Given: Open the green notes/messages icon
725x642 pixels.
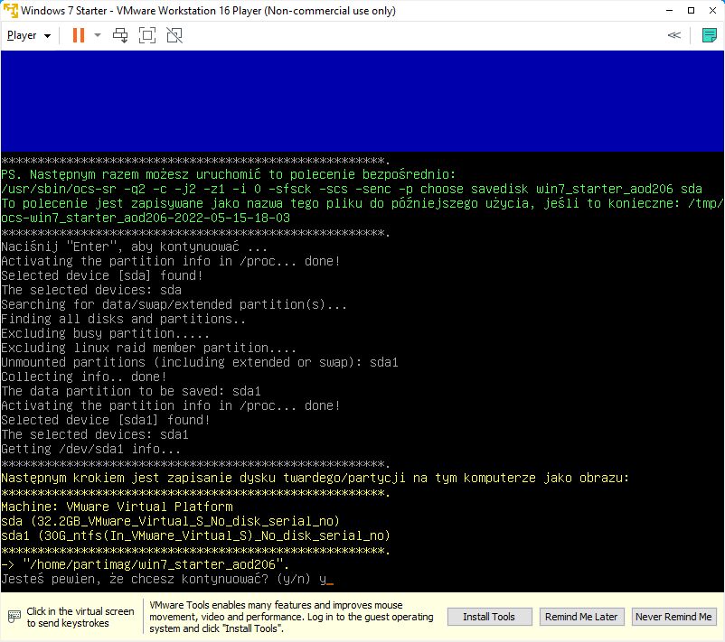Looking at the screenshot, I should 710,35.
